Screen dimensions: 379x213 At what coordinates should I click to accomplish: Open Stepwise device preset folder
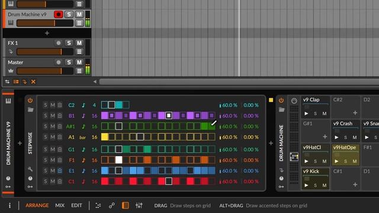30,109
